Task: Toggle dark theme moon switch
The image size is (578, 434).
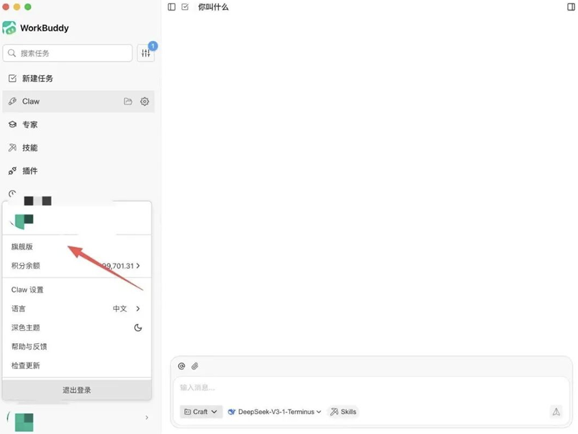Action: pos(138,328)
